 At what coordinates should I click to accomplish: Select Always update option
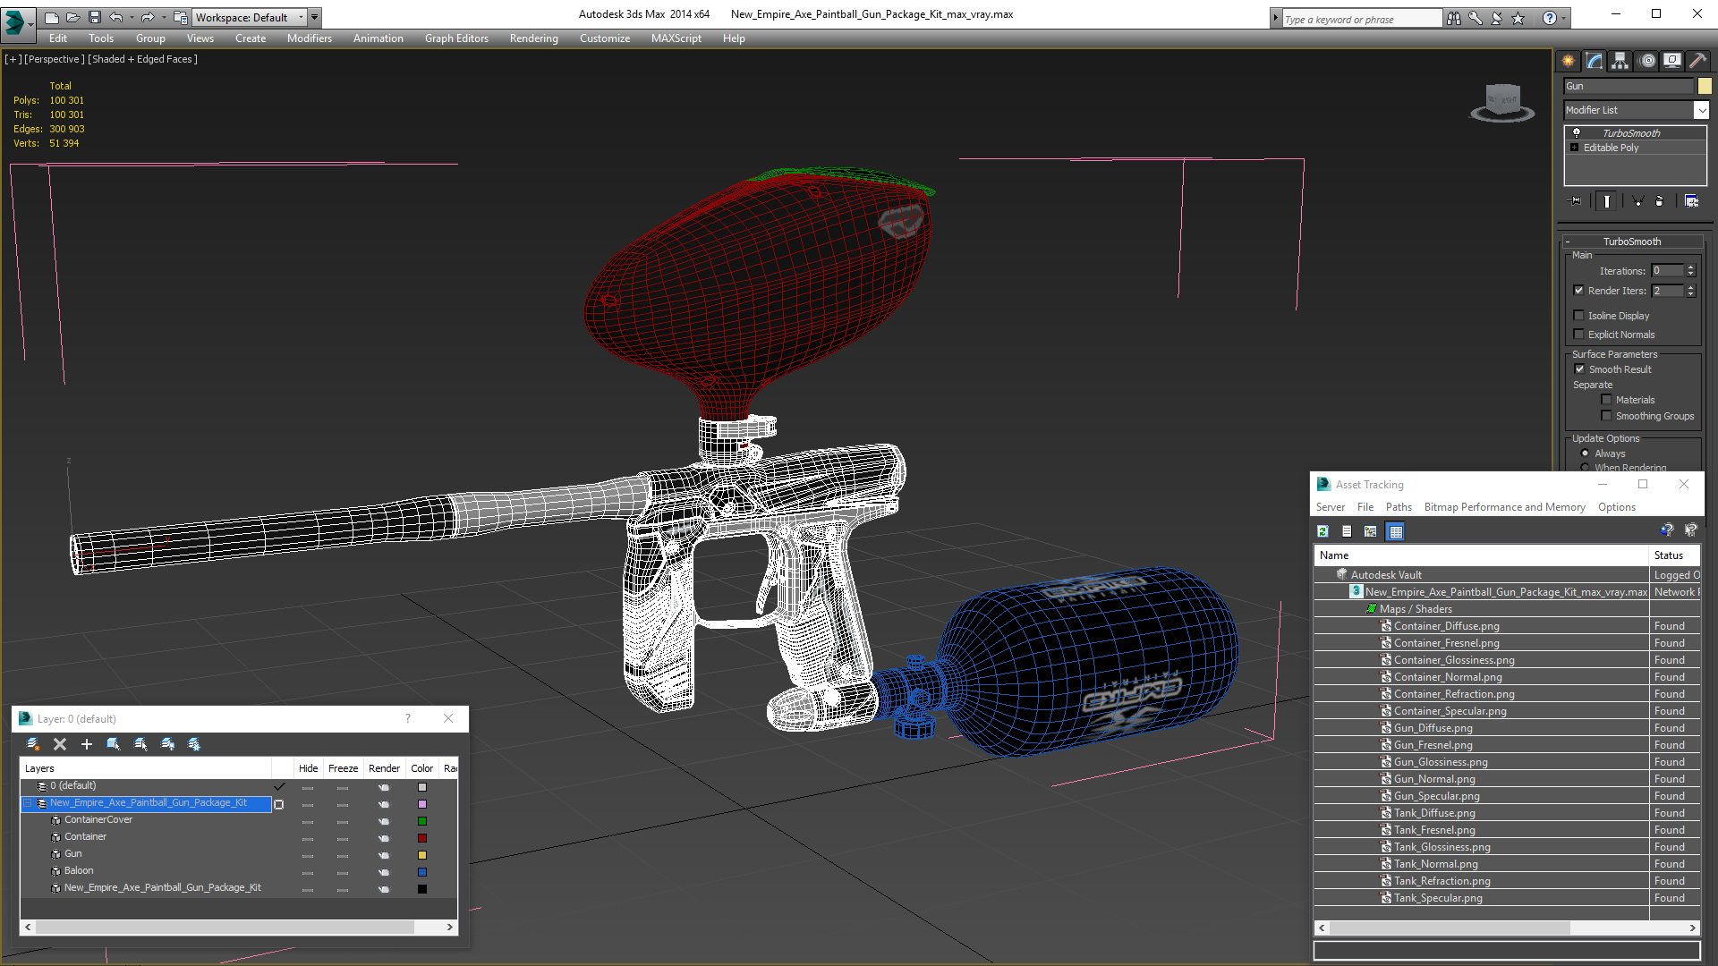1586,453
